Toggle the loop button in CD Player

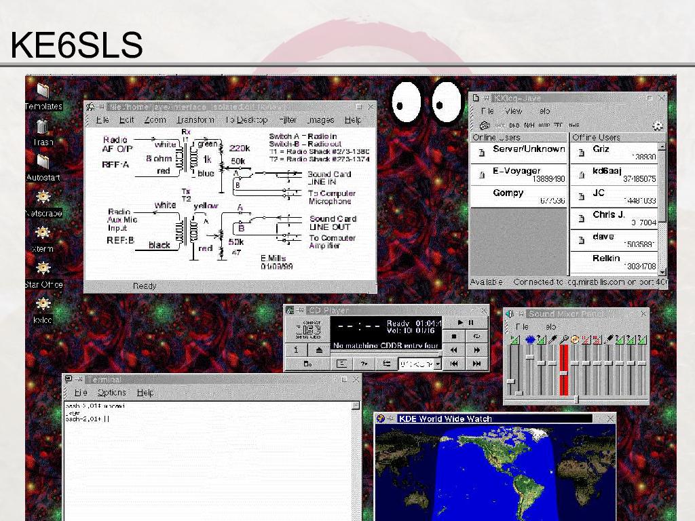(476, 336)
